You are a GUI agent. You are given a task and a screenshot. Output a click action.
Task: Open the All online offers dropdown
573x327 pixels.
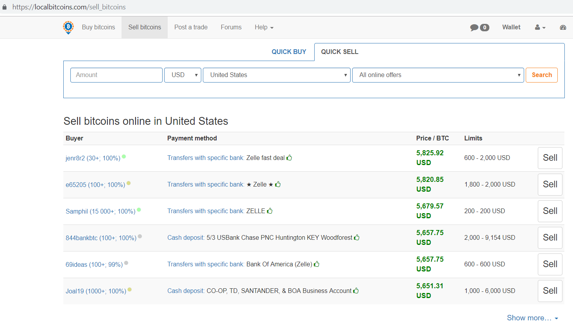pyautogui.click(x=438, y=75)
